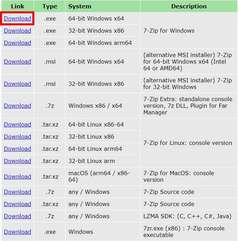Click '.msi' type cell for 32-bit Windows x86
The width and height of the screenshot is (238, 241).
point(50,84)
